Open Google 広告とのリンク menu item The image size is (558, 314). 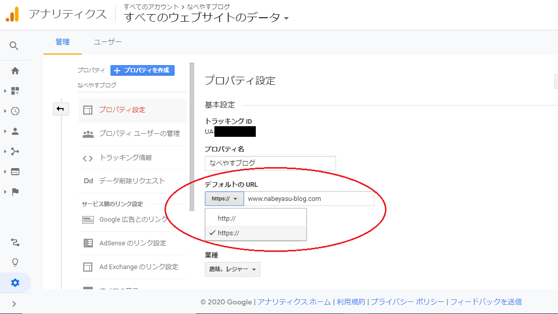coord(132,220)
